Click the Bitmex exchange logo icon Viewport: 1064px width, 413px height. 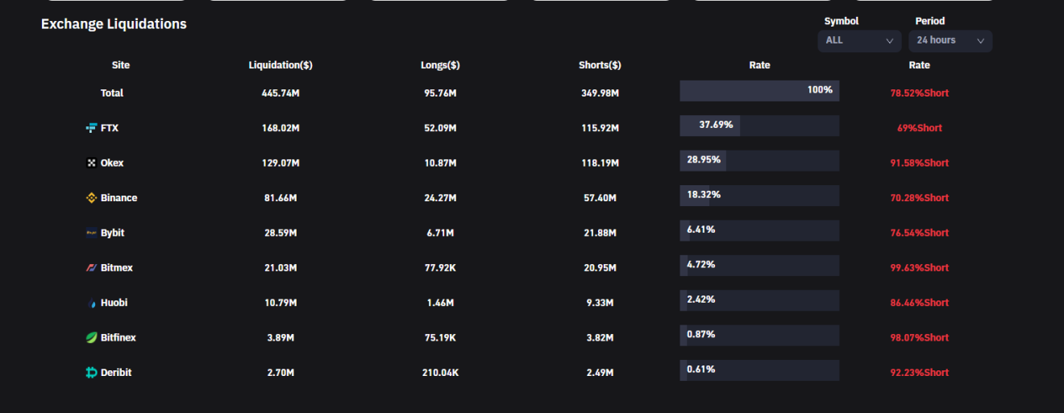pos(91,268)
